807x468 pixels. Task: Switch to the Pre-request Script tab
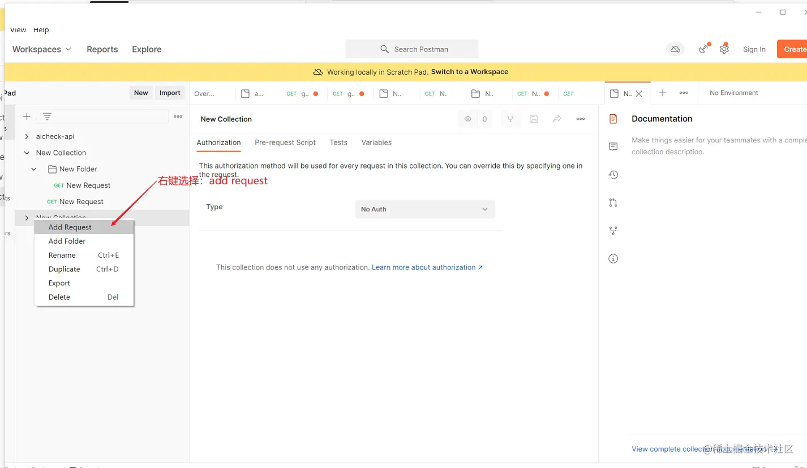point(285,142)
